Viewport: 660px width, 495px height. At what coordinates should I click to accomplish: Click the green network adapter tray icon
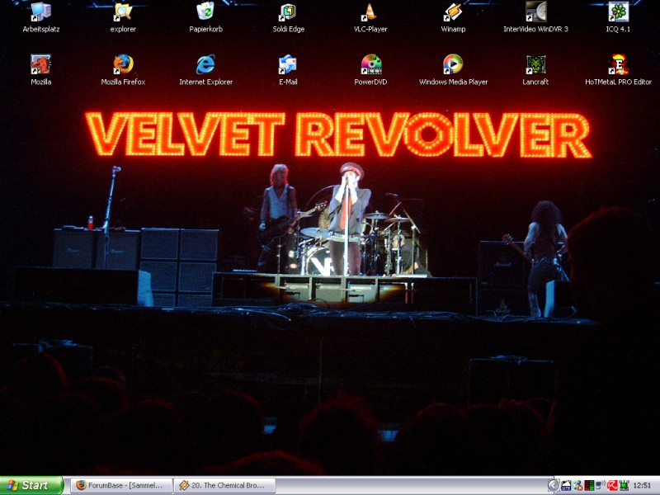(x=624, y=486)
